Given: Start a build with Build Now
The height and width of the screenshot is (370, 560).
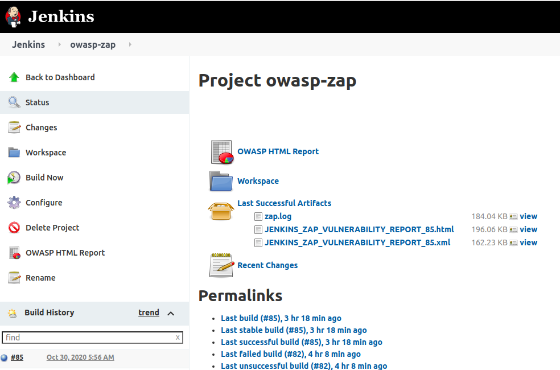Looking at the screenshot, I should (x=44, y=178).
